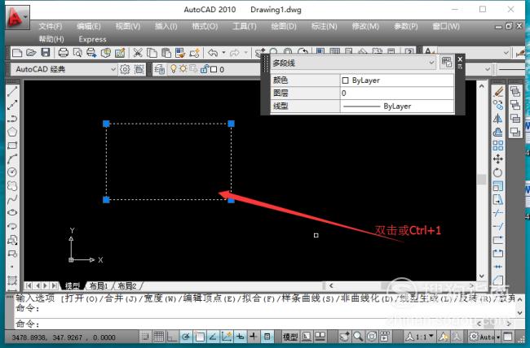The height and width of the screenshot is (348, 530).
Task: Click the Move modify tool
Action: coord(498,159)
